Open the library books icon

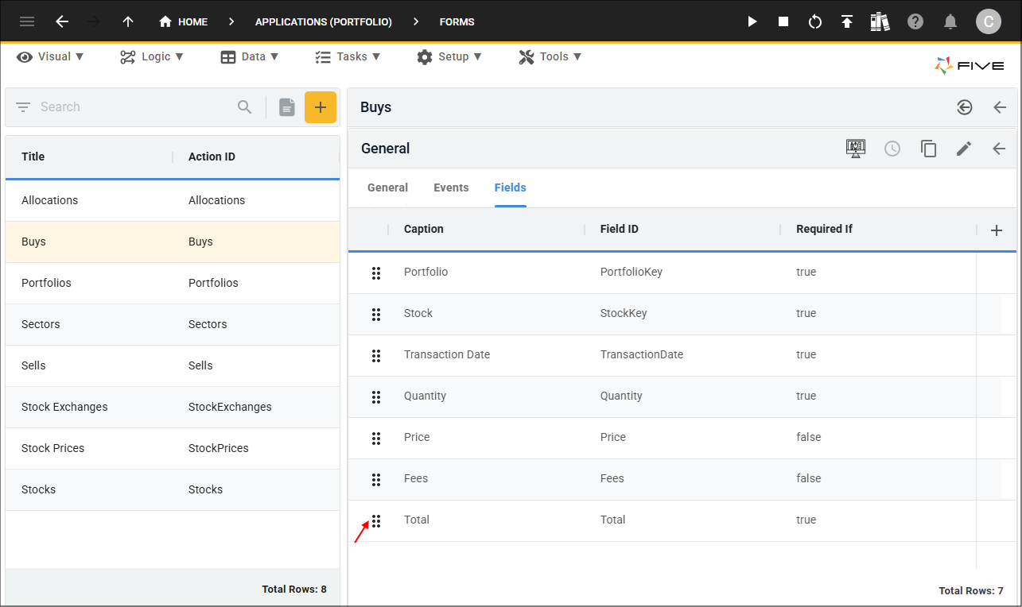pyautogui.click(x=880, y=21)
